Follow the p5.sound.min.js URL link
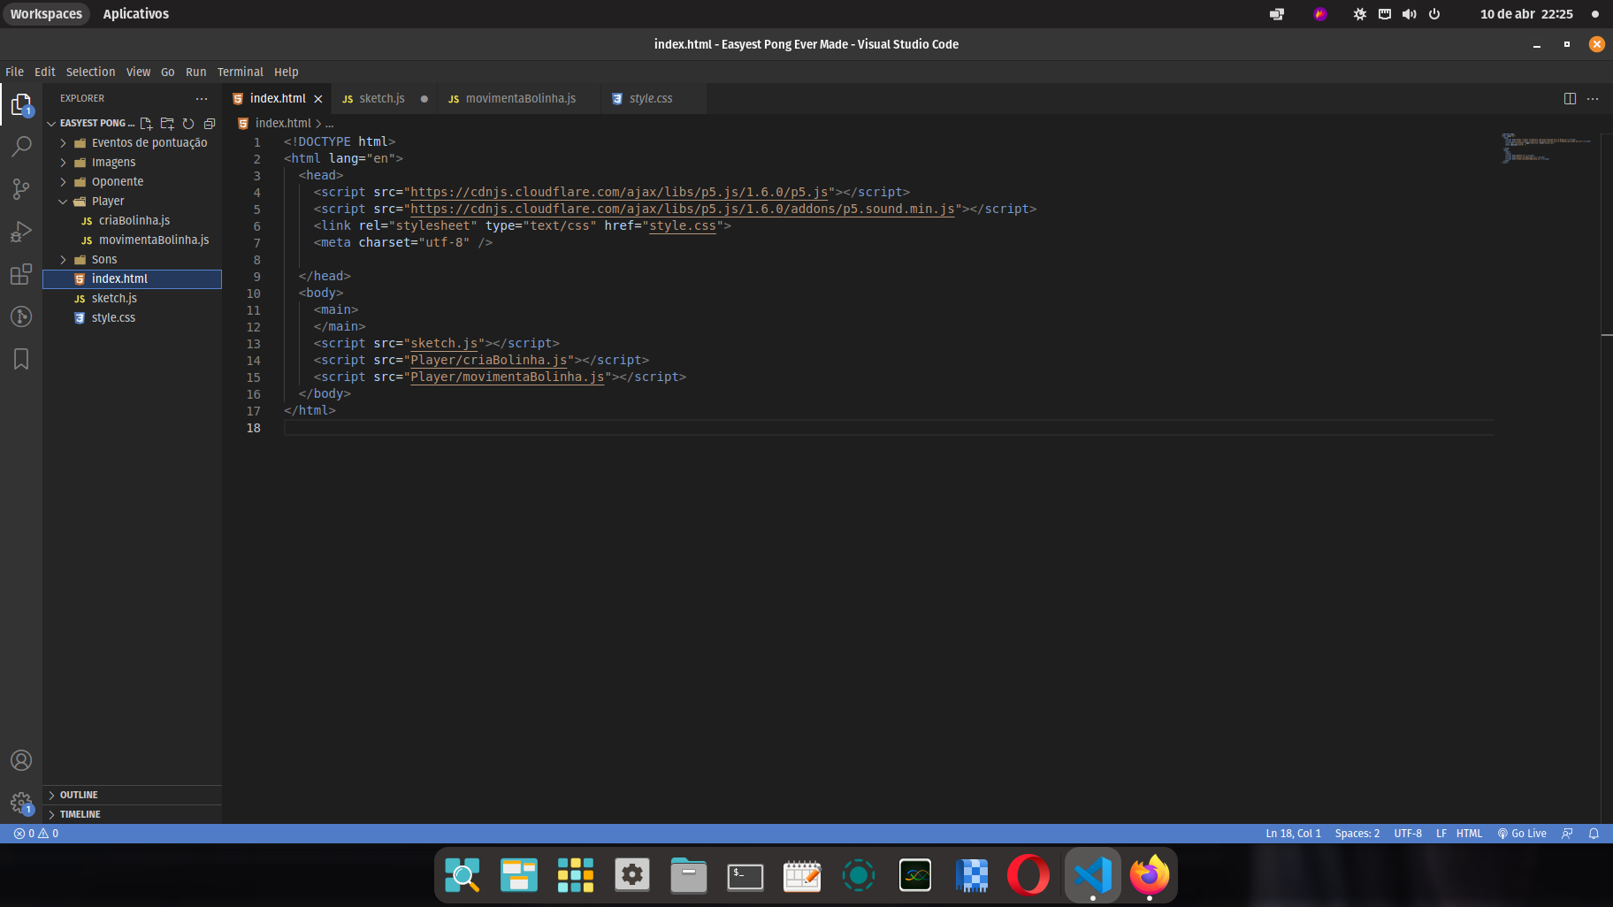The image size is (1613, 907). tap(683, 210)
